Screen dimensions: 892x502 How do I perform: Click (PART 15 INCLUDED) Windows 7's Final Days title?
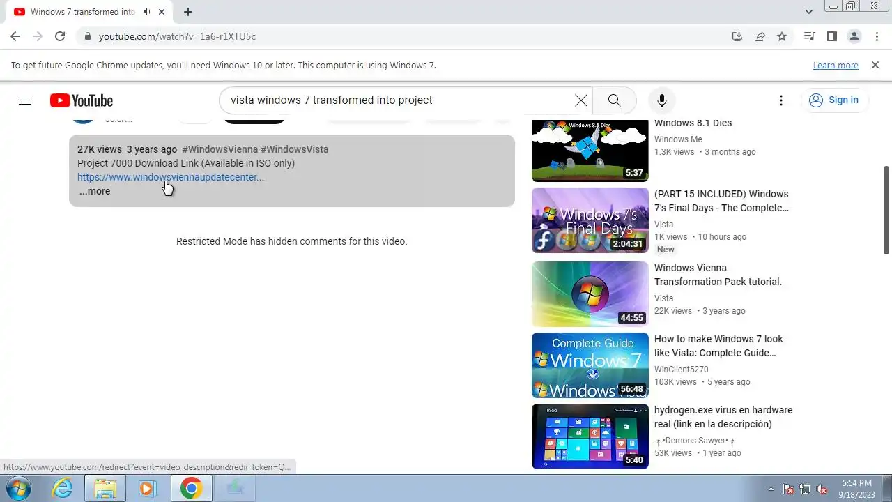click(x=721, y=201)
